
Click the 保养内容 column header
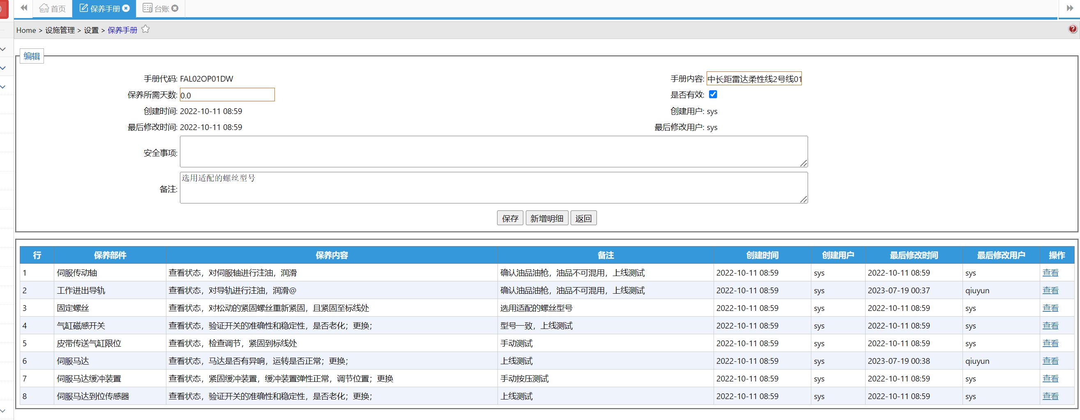pos(332,255)
